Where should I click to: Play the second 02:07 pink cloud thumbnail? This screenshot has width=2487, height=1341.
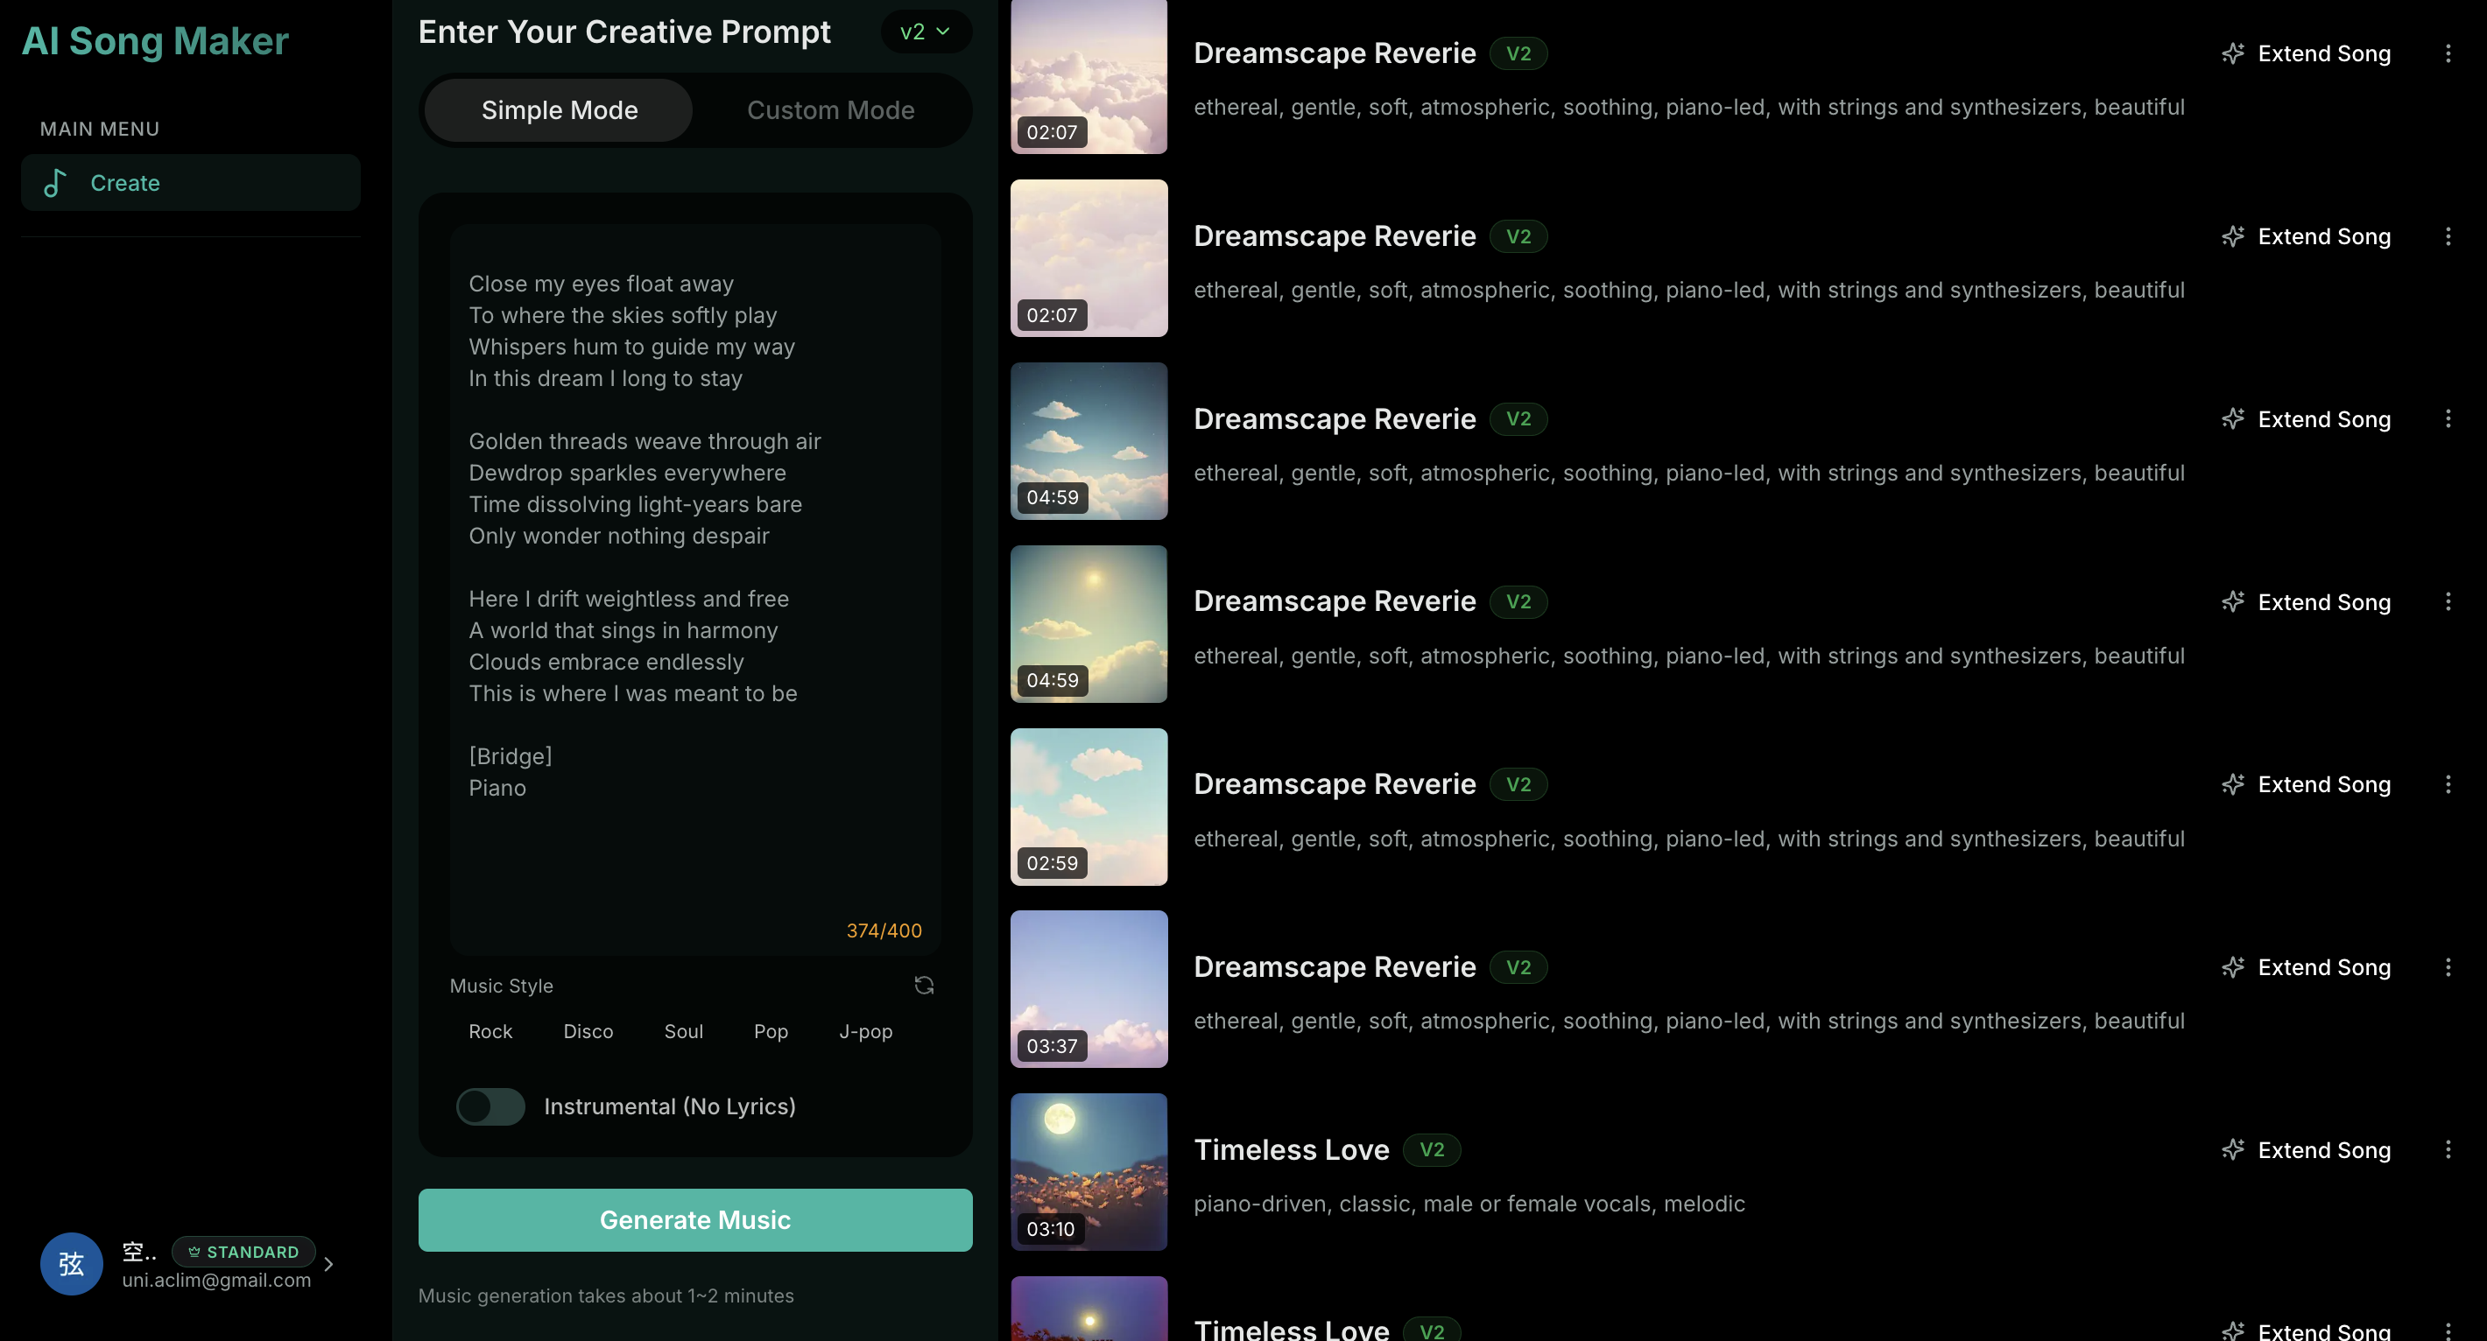1088,257
